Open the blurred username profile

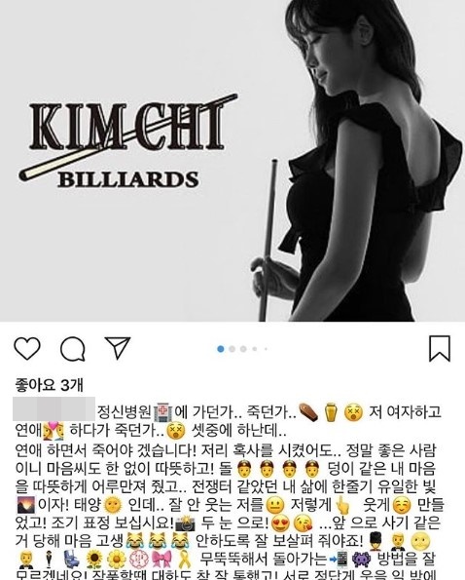pyautogui.click(x=54, y=408)
